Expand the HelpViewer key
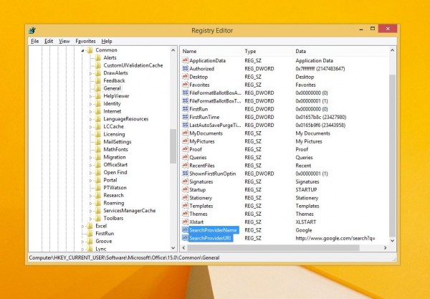The image size is (430, 299). (91, 96)
